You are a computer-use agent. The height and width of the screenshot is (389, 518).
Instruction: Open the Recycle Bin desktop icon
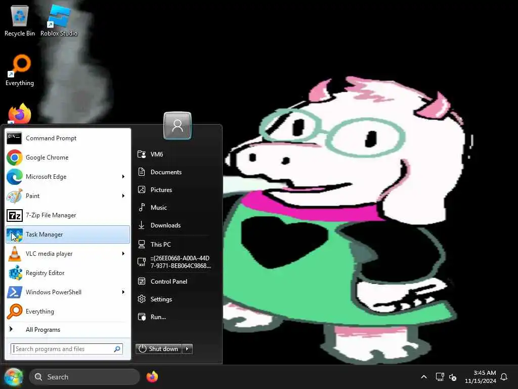20,20
